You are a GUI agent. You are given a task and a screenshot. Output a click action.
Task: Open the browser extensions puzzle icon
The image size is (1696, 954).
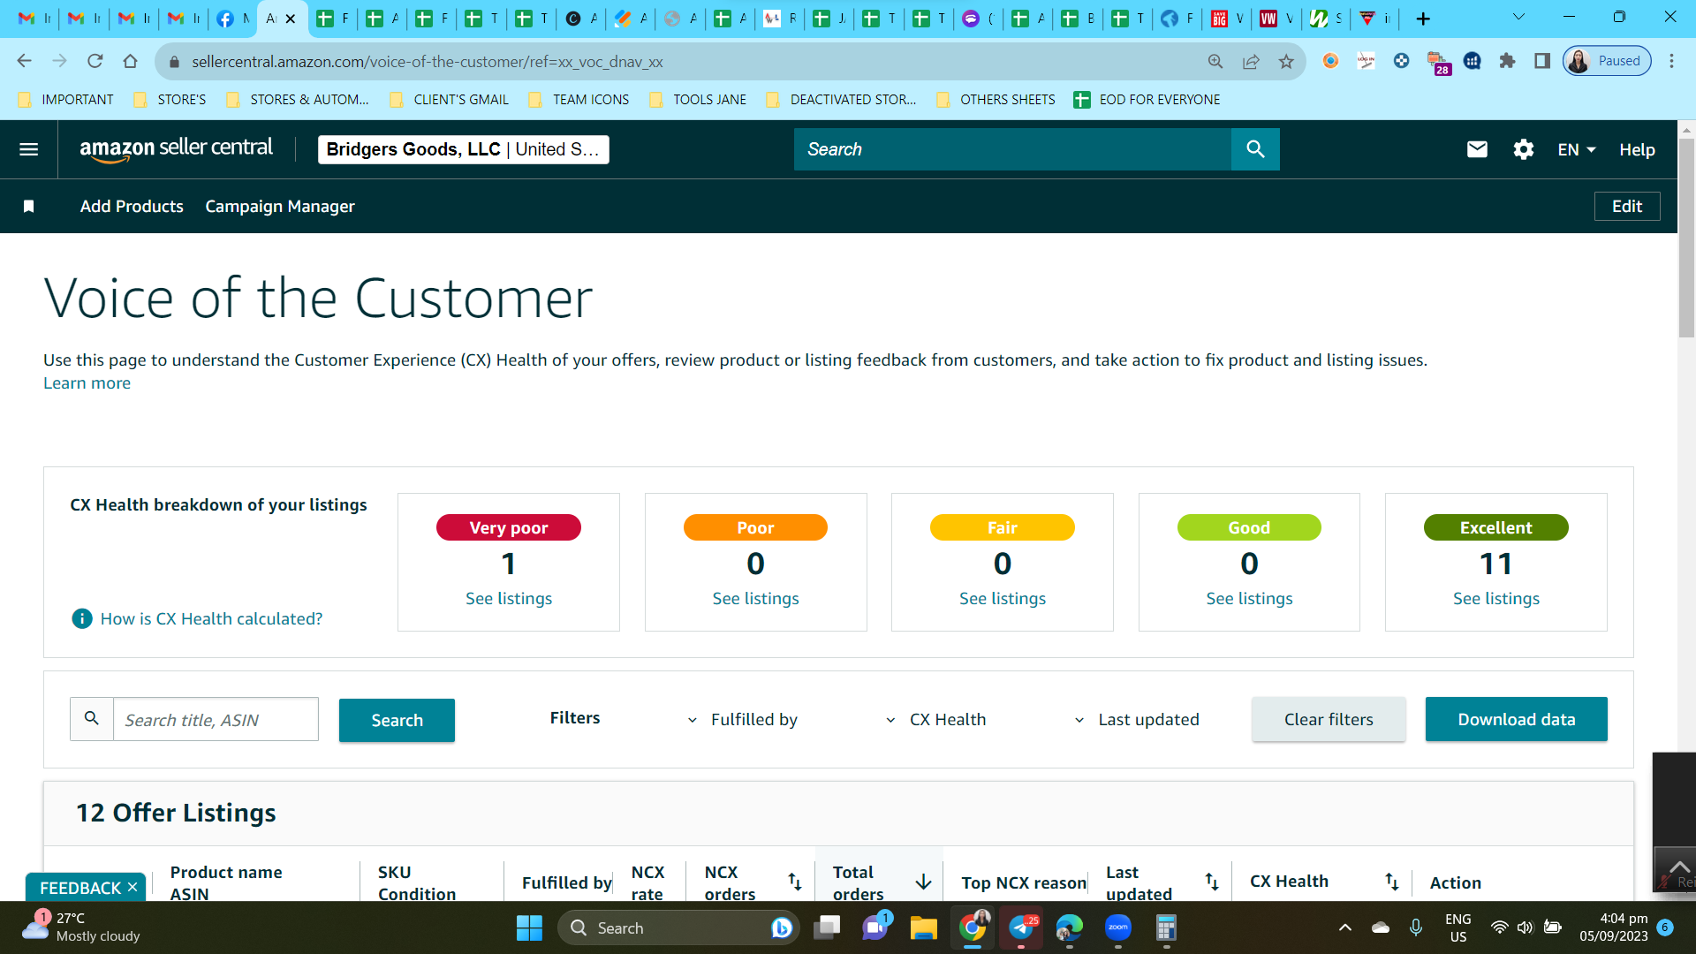point(1507,61)
